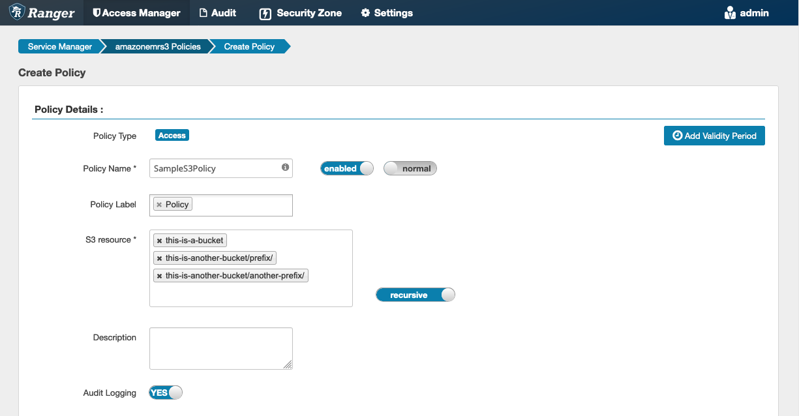Go to Service Manager via breadcrumb

pos(60,46)
